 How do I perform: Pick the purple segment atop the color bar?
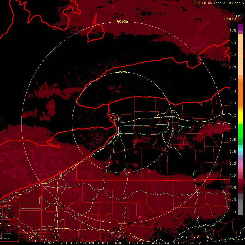(x=240, y=27)
